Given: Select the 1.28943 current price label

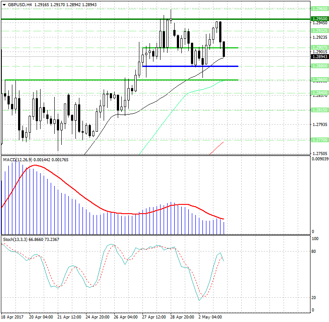Looking at the screenshot, I should [320, 56].
